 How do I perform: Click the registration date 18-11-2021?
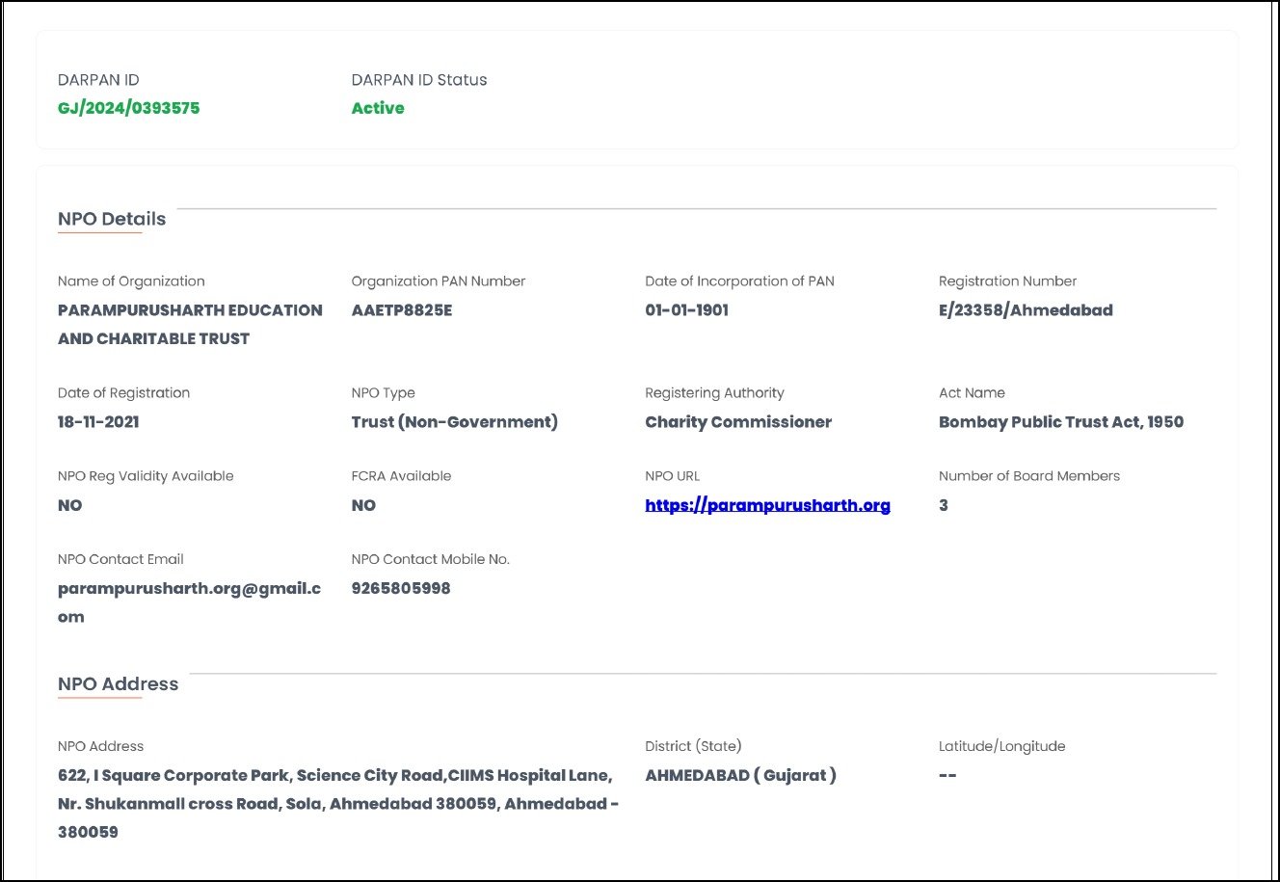(98, 422)
